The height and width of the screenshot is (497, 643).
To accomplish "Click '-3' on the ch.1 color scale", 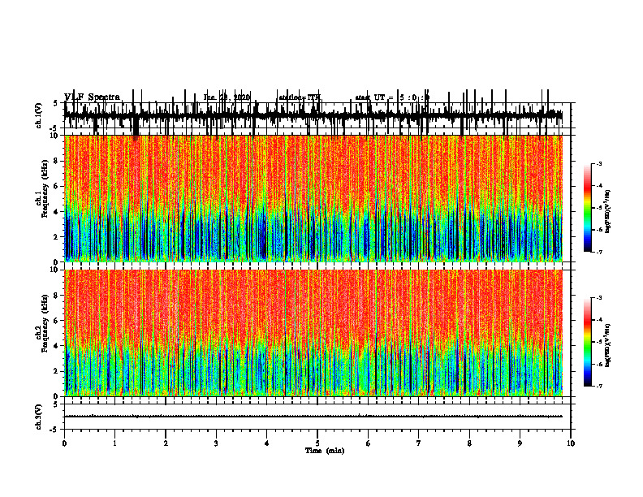I will tap(599, 164).
